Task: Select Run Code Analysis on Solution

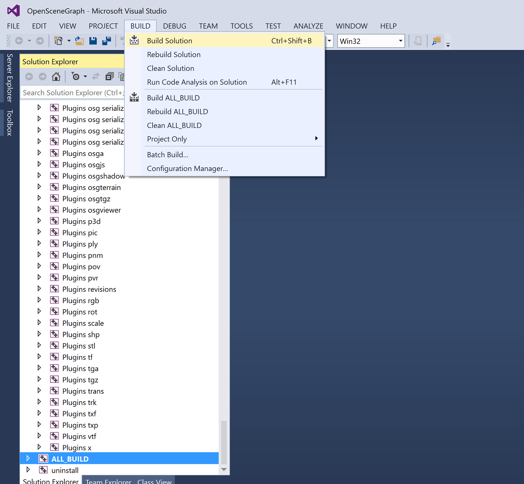Action: pyautogui.click(x=225, y=82)
